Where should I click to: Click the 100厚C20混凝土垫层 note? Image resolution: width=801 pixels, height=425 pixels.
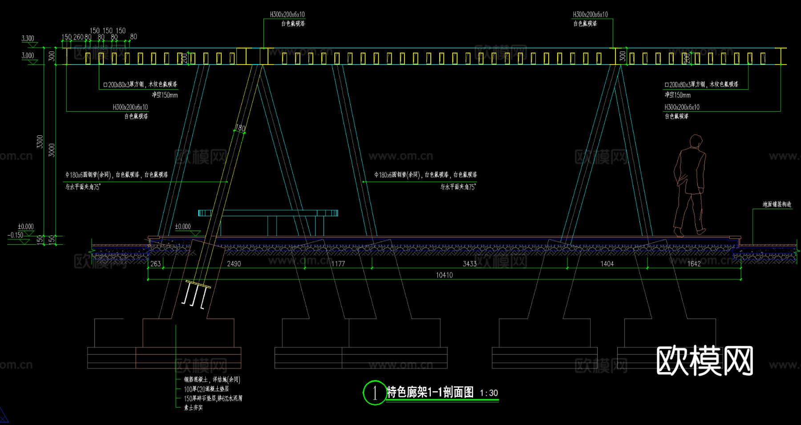(206, 389)
